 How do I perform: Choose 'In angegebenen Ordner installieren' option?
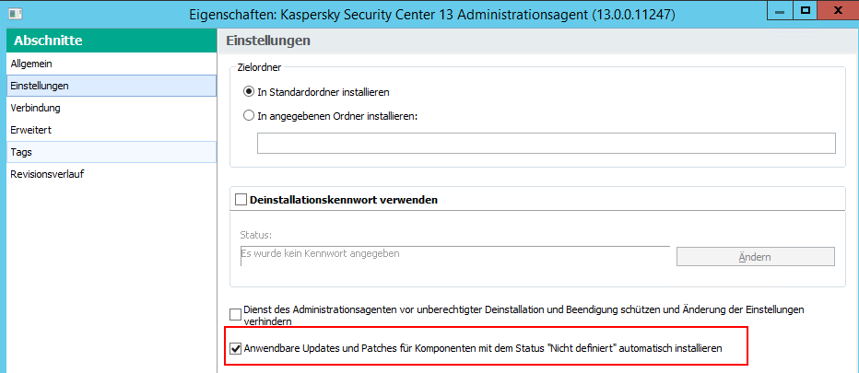tap(249, 116)
